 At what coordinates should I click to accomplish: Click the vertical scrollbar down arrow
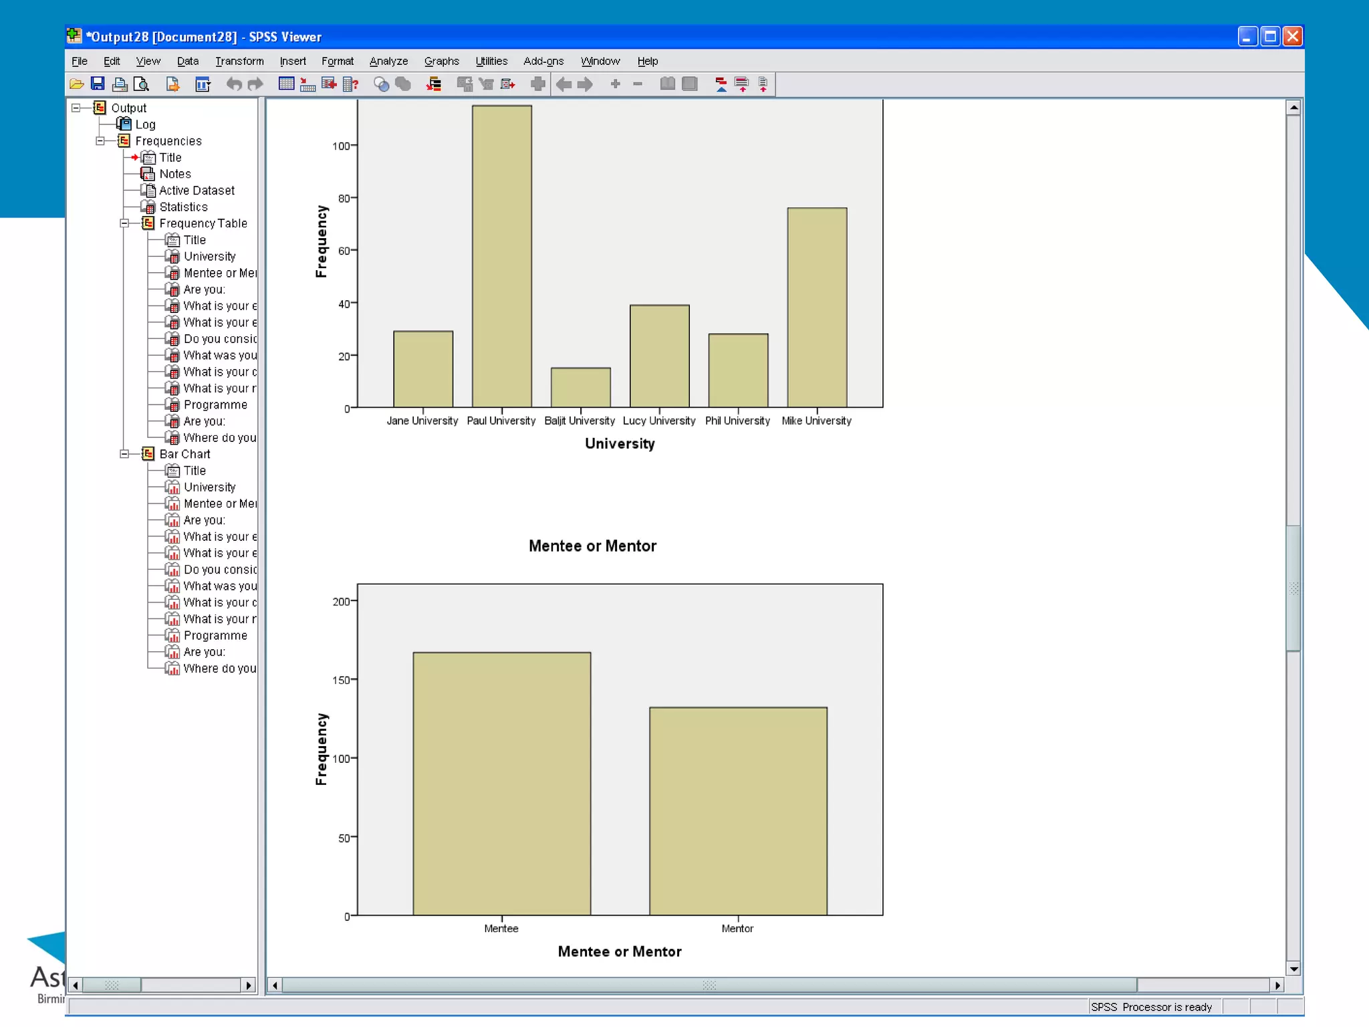[x=1293, y=968]
